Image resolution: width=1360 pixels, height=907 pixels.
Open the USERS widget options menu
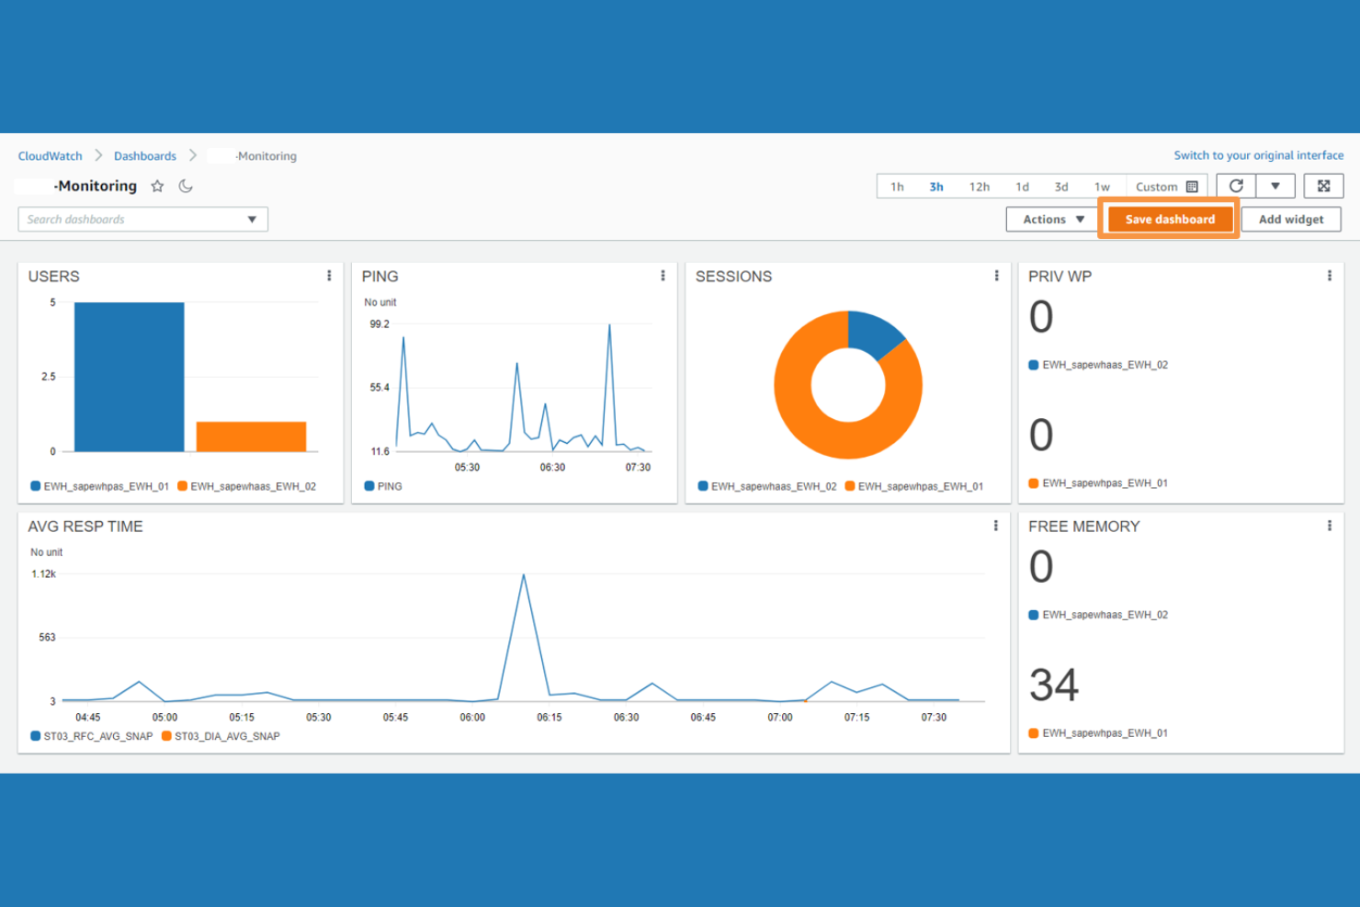click(x=330, y=275)
